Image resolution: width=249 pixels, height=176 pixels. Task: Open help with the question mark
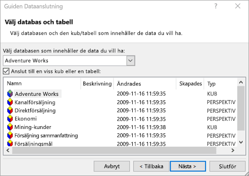215,6
